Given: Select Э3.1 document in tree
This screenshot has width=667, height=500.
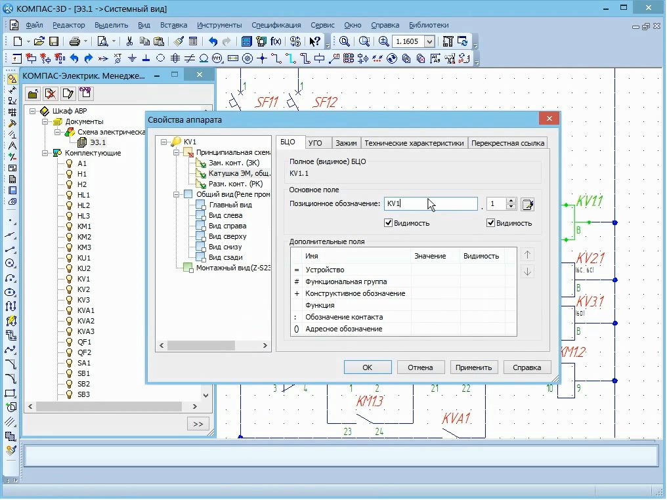Looking at the screenshot, I should (x=98, y=142).
